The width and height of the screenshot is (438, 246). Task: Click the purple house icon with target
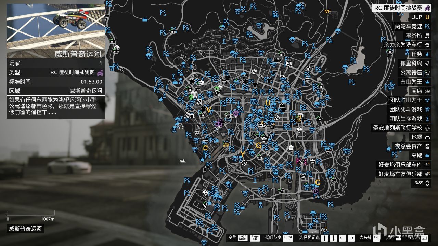pos(236,113)
